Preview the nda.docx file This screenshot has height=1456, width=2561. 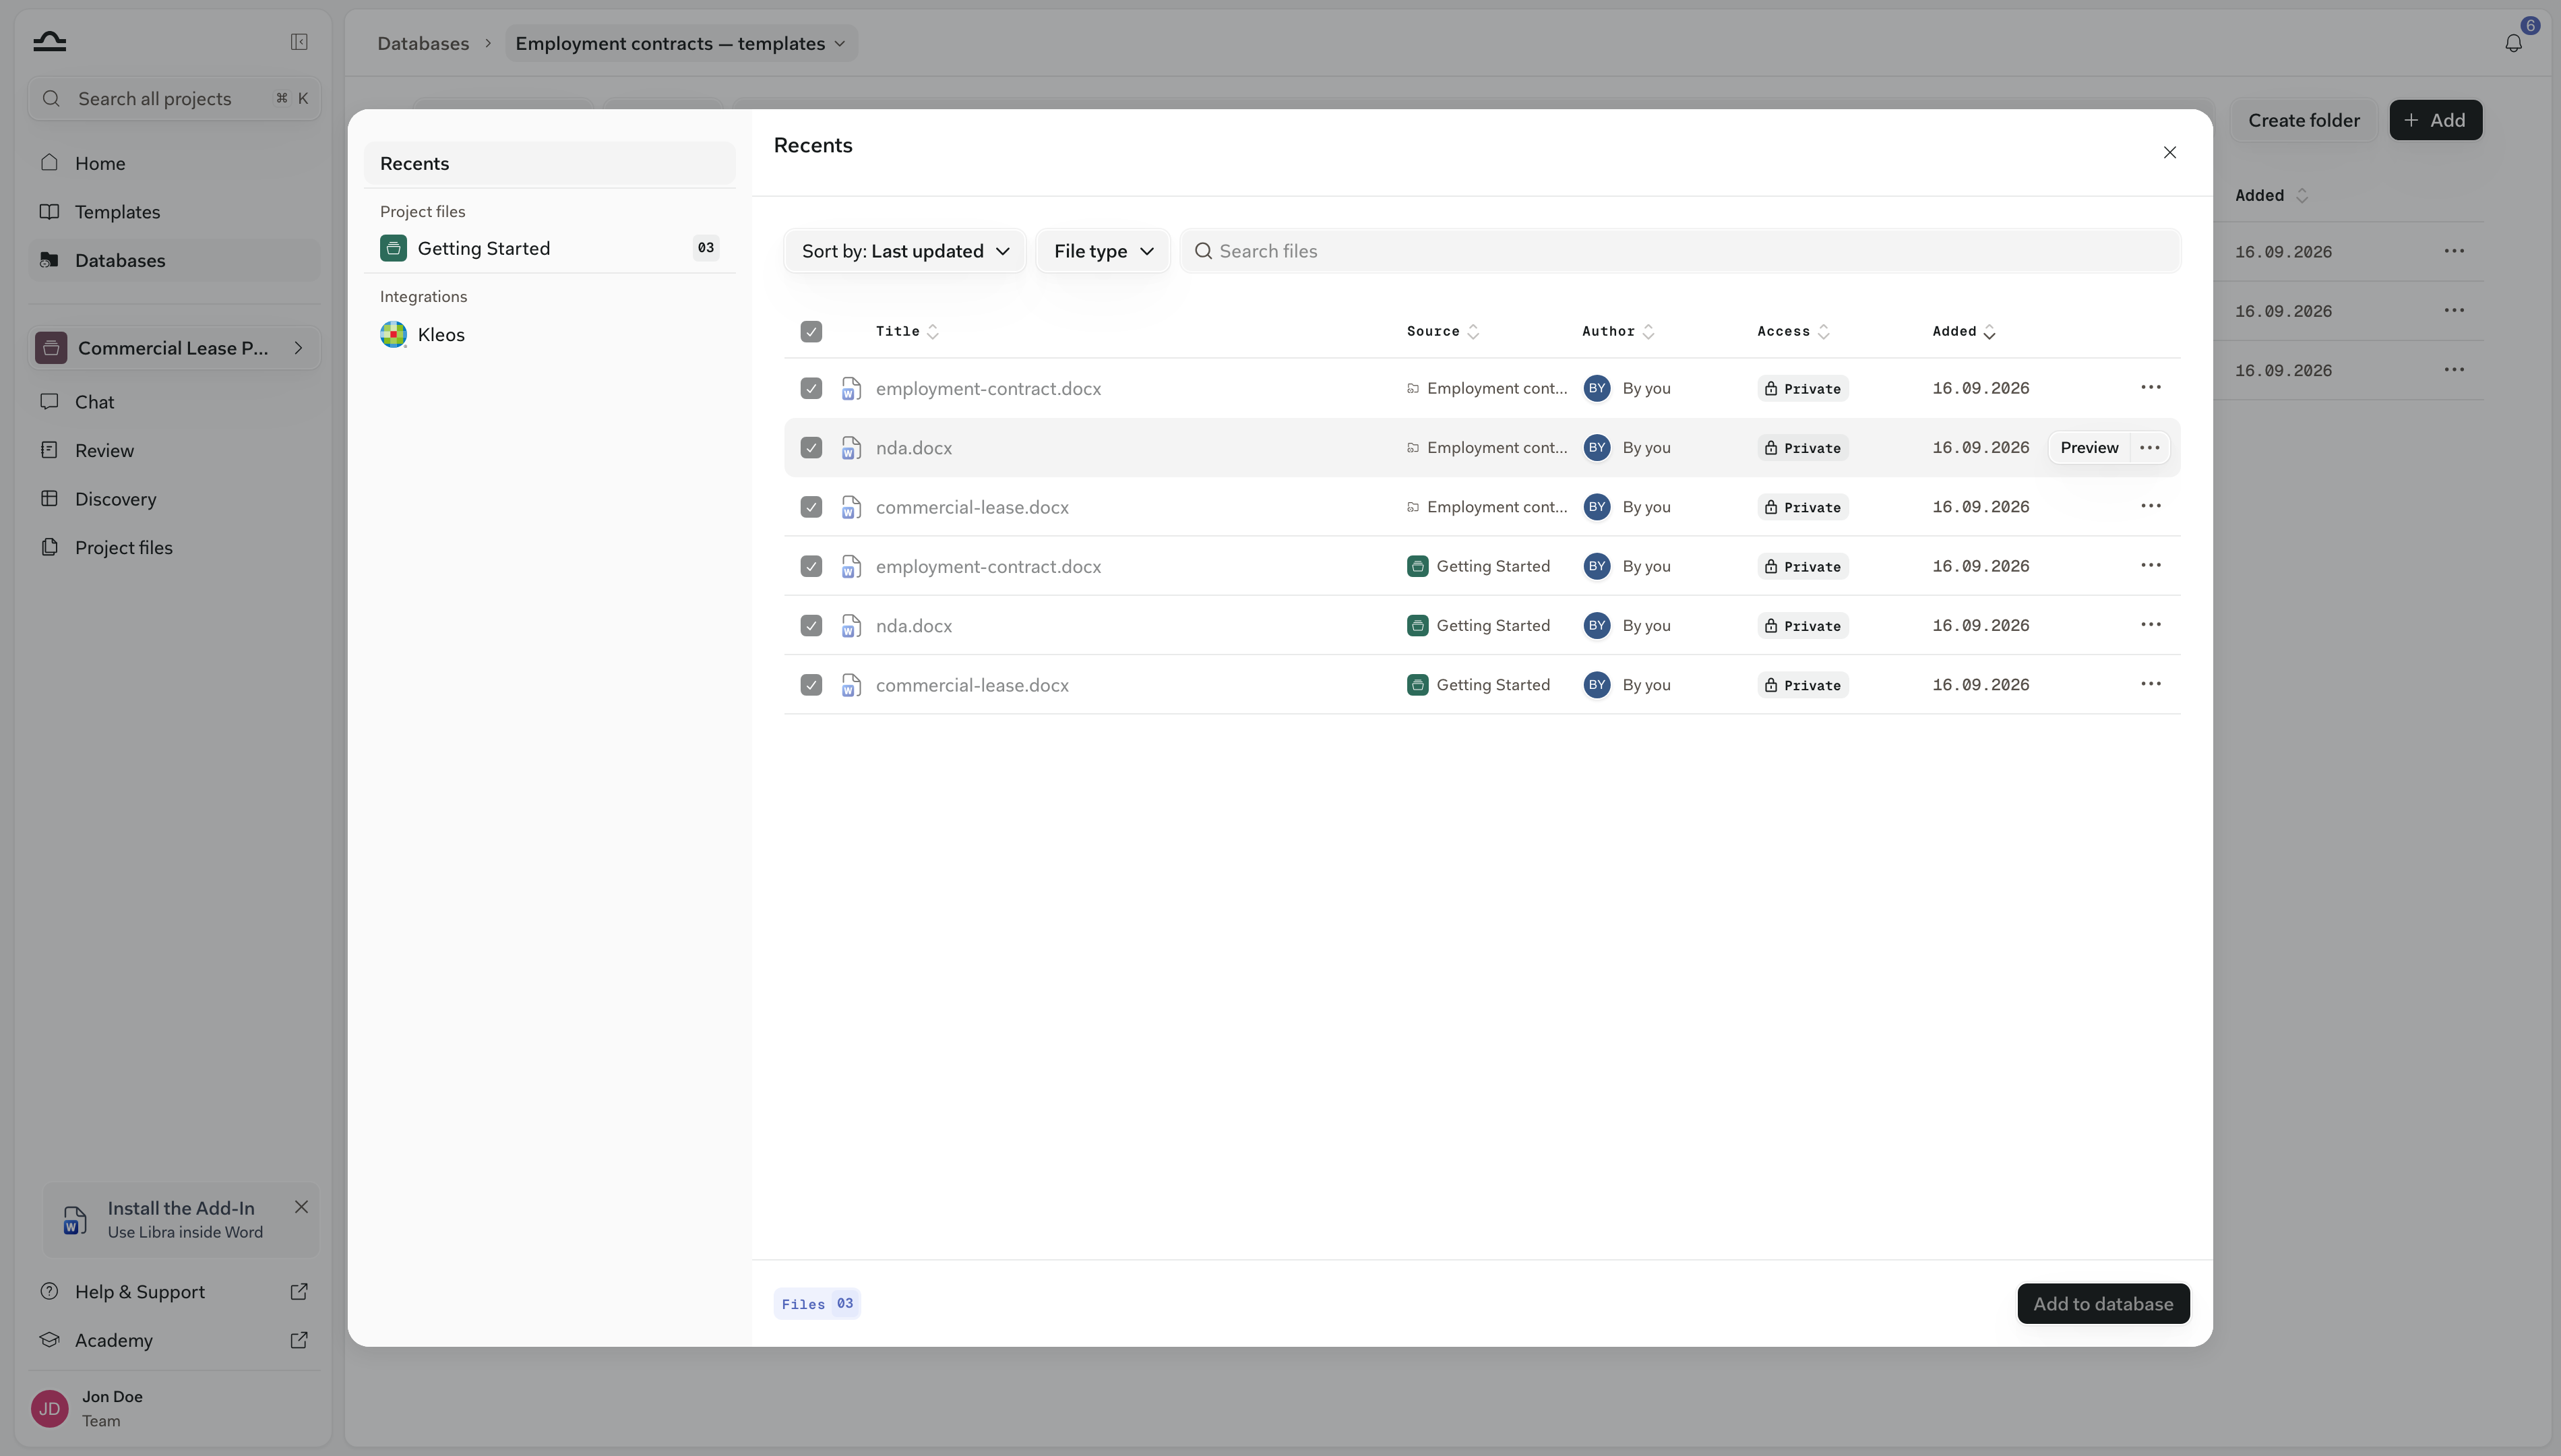tap(2088, 447)
